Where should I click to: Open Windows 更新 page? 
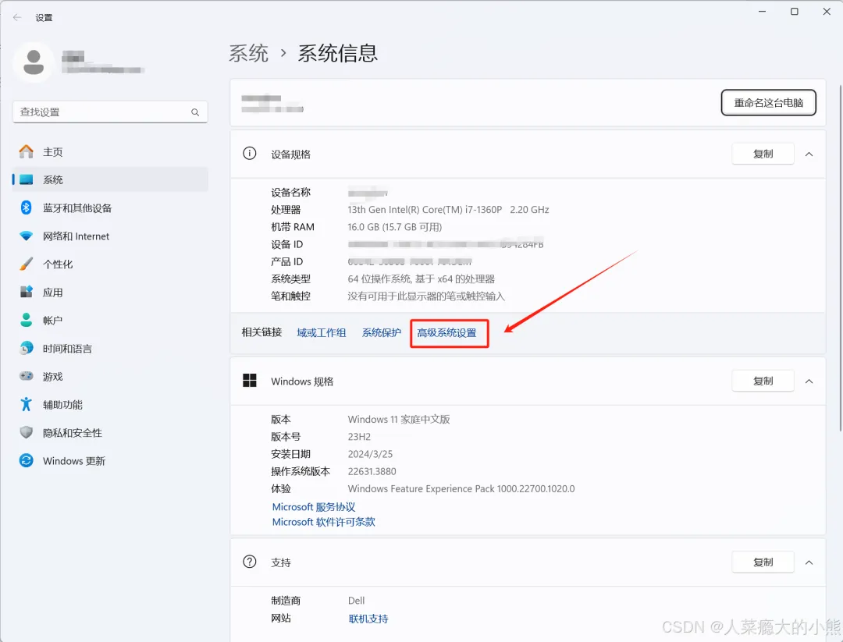click(110, 460)
